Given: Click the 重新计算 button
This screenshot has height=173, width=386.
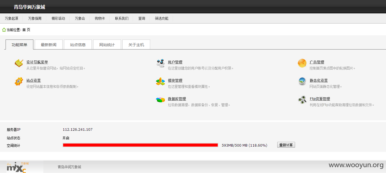Looking at the screenshot, I should click(286, 145).
